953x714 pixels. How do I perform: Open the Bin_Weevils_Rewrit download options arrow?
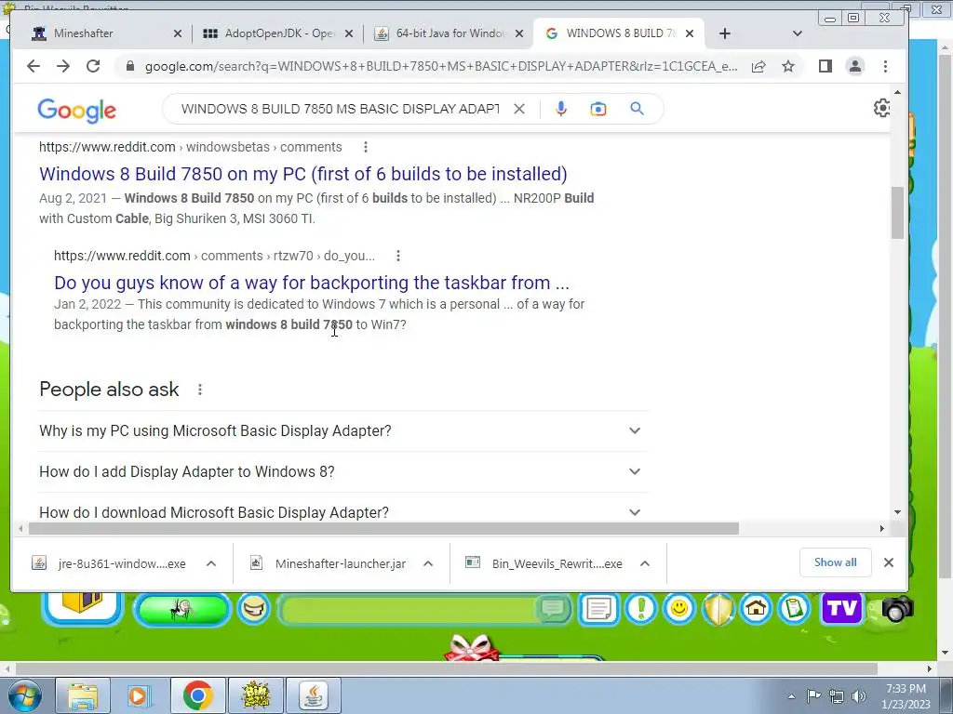[x=645, y=563]
